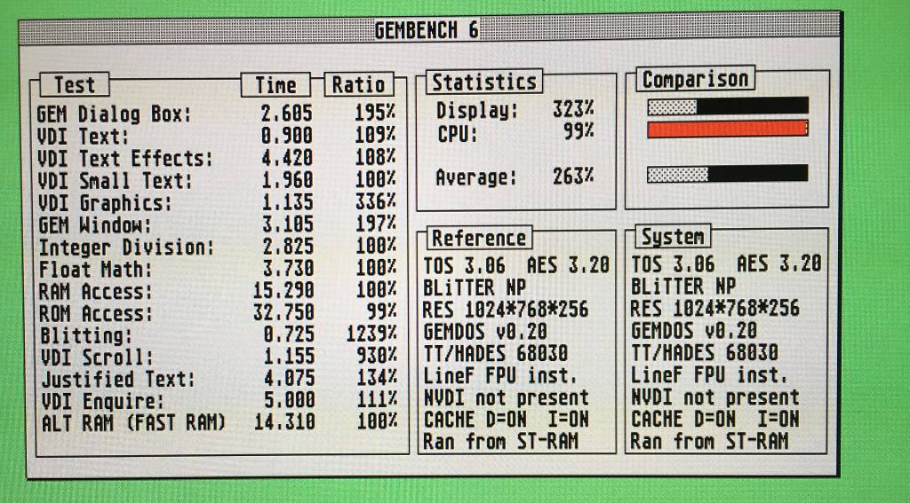This screenshot has width=910, height=503.
Task: Click the 111% ratio value
Action: tap(377, 399)
